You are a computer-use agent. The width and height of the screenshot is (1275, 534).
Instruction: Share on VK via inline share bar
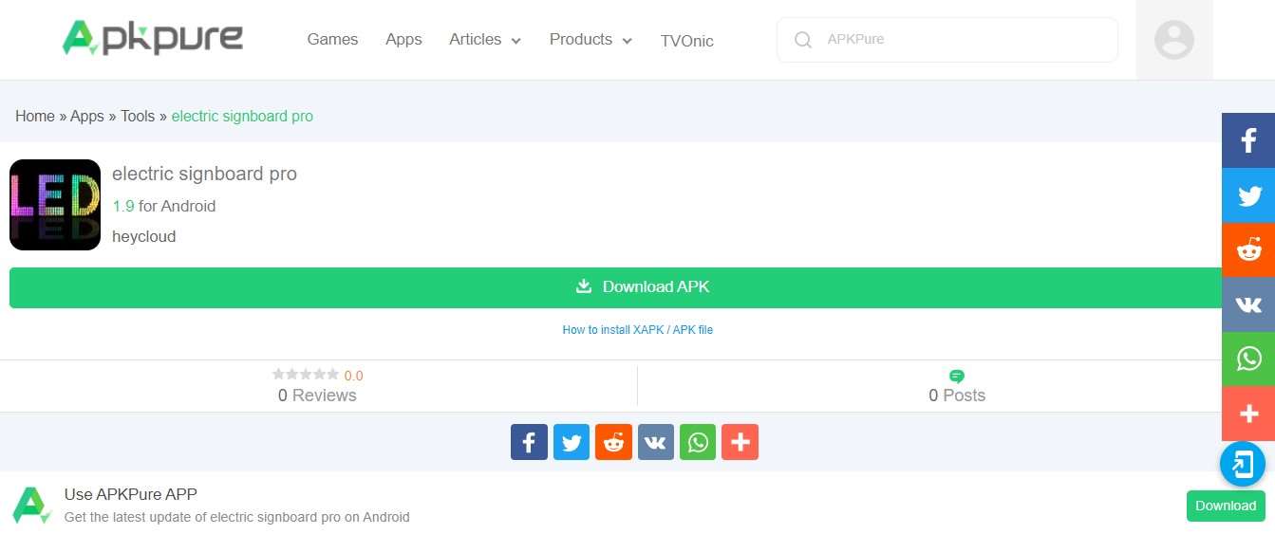(x=655, y=442)
